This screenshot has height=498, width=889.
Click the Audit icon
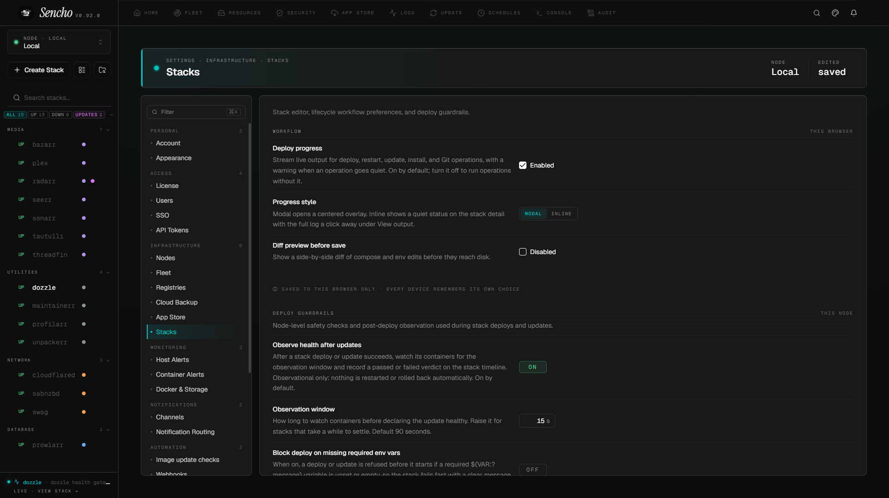click(591, 13)
